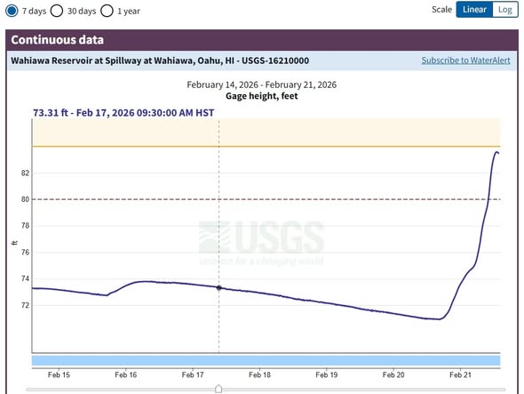The image size is (524, 394).
Task: Select the 7 days radio button
Action: (x=12, y=11)
